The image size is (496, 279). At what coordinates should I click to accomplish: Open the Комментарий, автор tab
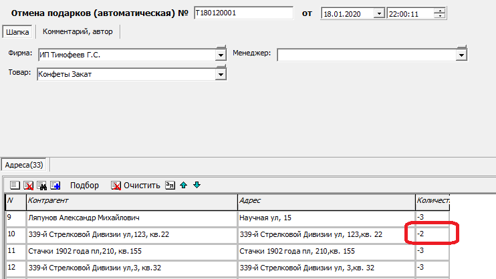click(x=78, y=31)
